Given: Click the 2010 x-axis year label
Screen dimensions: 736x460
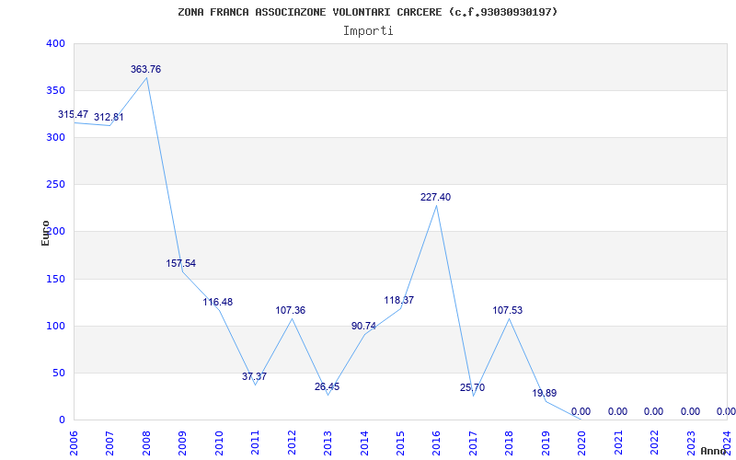Looking at the screenshot, I should pyautogui.click(x=219, y=443).
